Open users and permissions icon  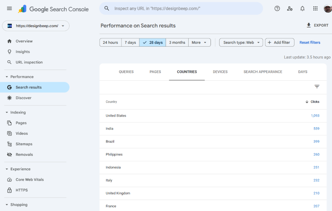pyautogui.click(x=289, y=9)
